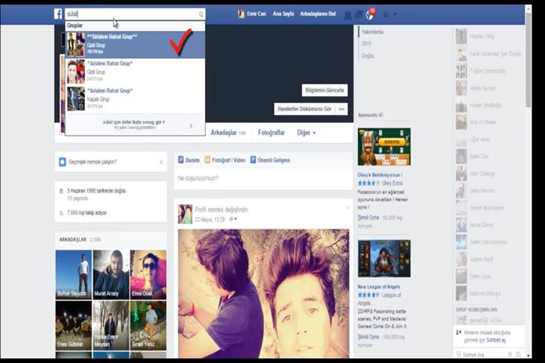Click the workplace prompt briefcase icon
This screenshot has width=545, height=363.
pos(62,162)
